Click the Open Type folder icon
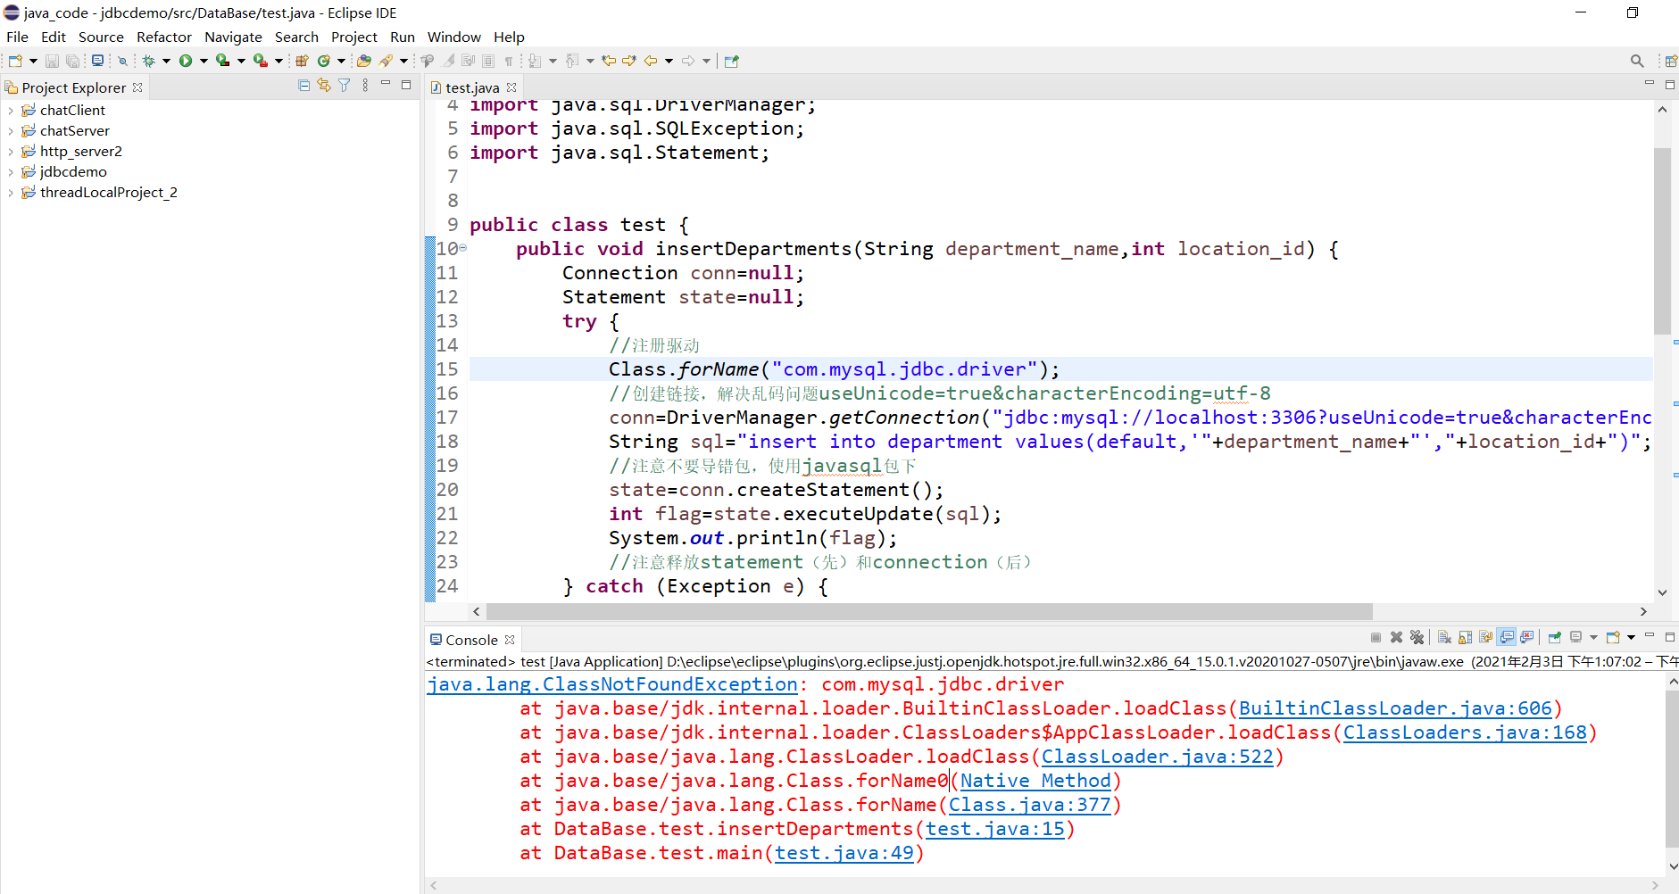 pos(364,61)
